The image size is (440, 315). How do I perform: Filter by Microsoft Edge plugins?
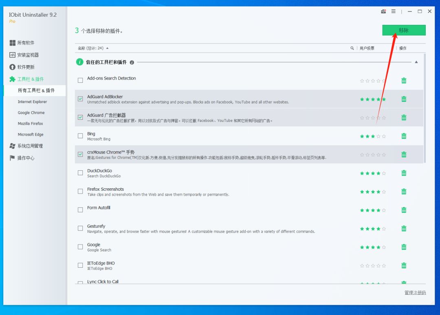pyautogui.click(x=31, y=134)
